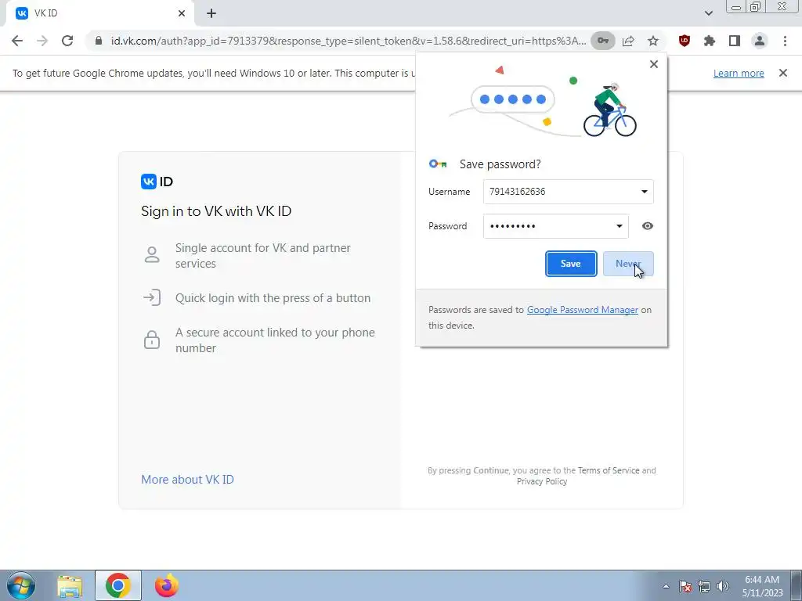
Task: Launch Firefox from the taskbar
Action: point(167,585)
